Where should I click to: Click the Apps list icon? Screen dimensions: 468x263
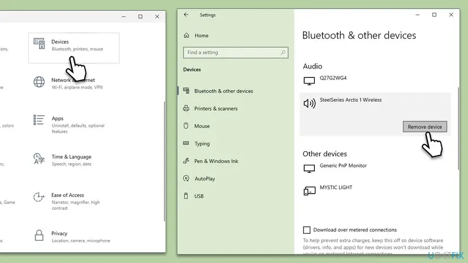coord(39,120)
